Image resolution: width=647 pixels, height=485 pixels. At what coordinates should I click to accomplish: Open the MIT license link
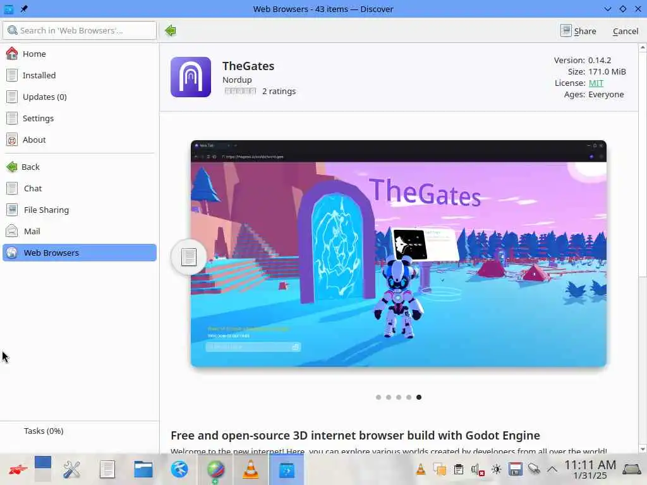(x=596, y=83)
